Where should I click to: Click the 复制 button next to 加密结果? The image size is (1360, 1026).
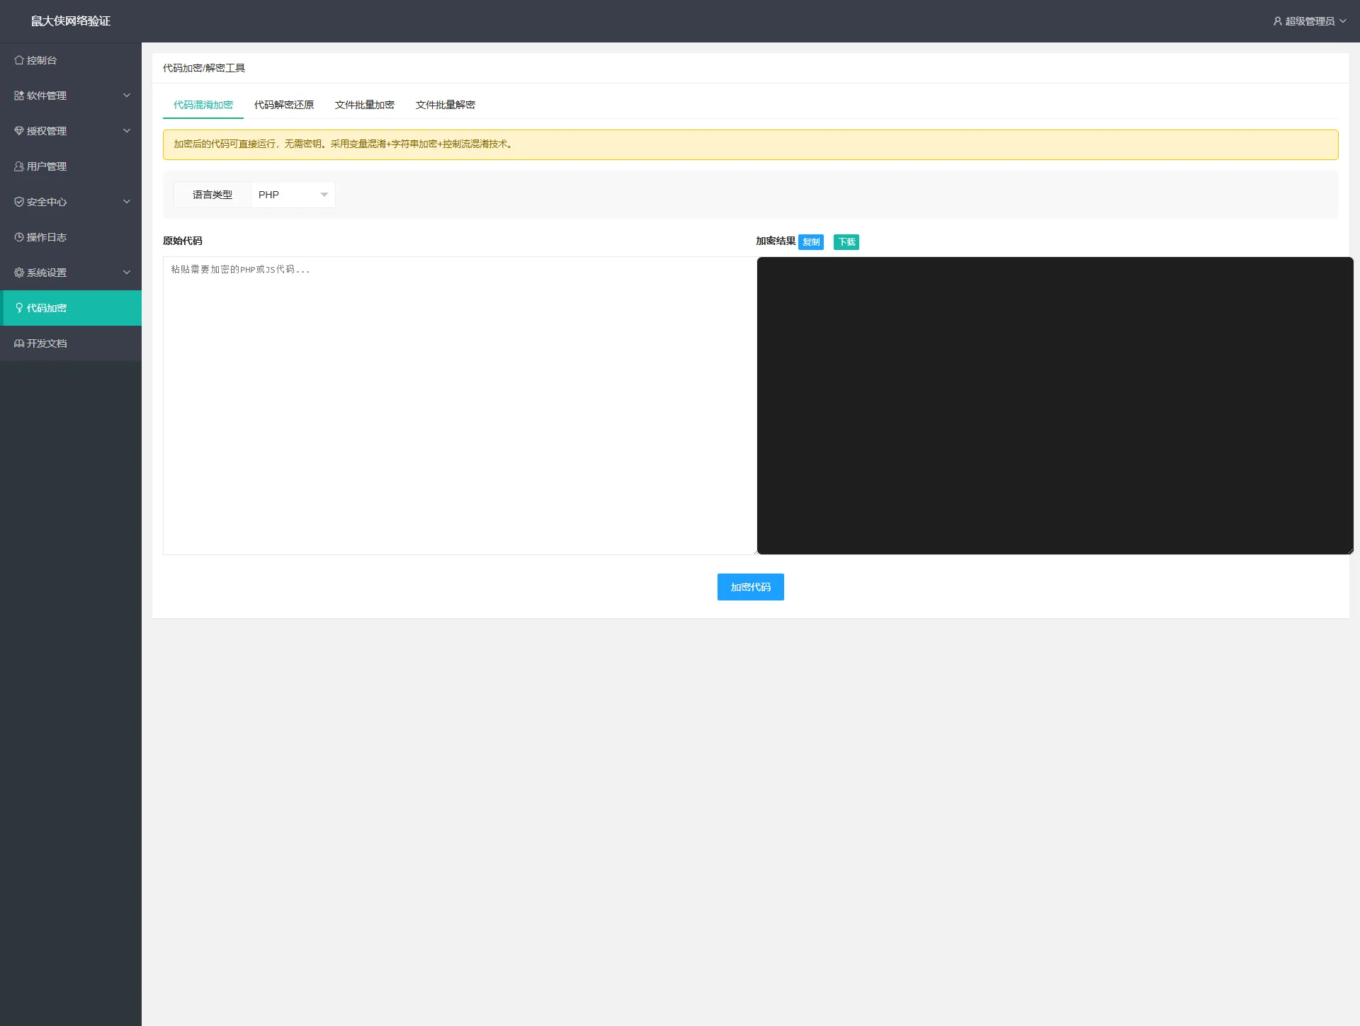click(x=811, y=242)
